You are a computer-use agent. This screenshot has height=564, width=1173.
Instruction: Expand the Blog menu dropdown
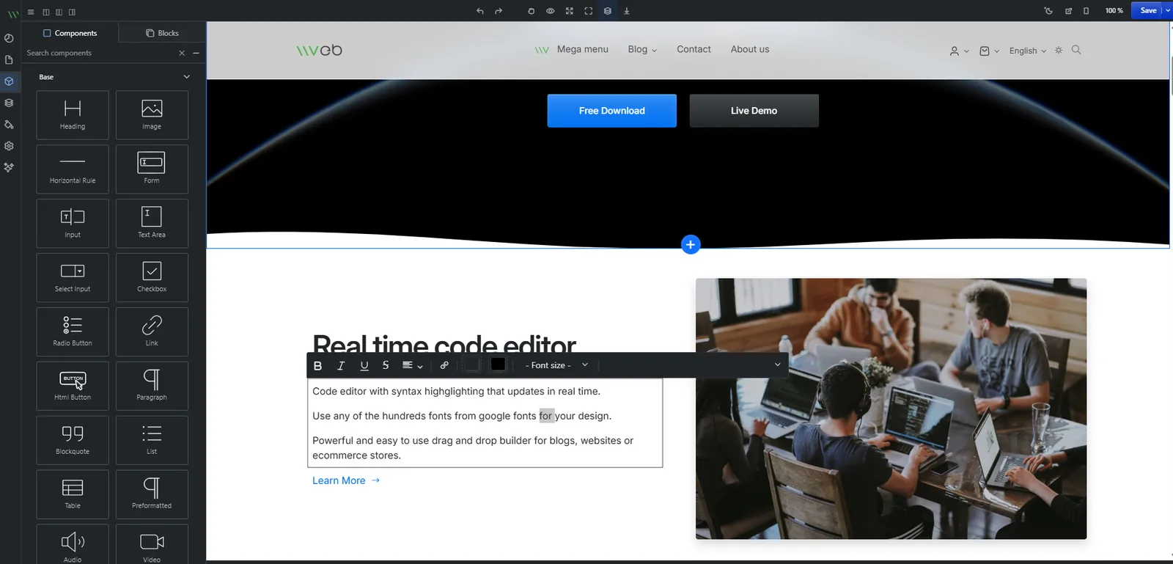pos(642,49)
